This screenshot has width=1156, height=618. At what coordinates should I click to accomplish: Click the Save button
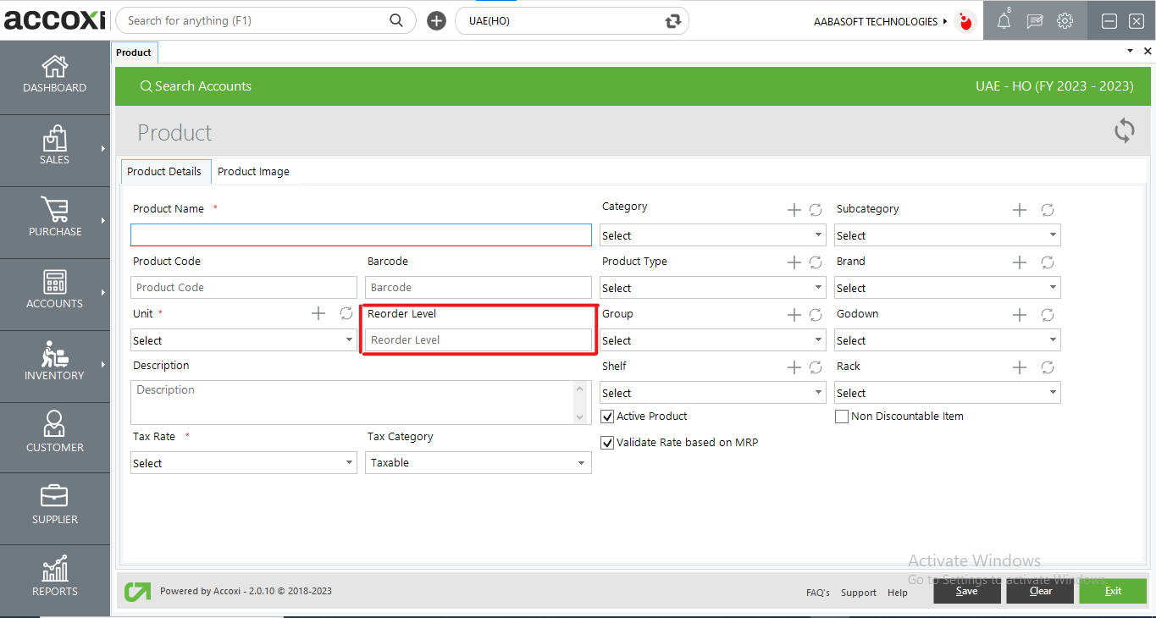pos(966,591)
